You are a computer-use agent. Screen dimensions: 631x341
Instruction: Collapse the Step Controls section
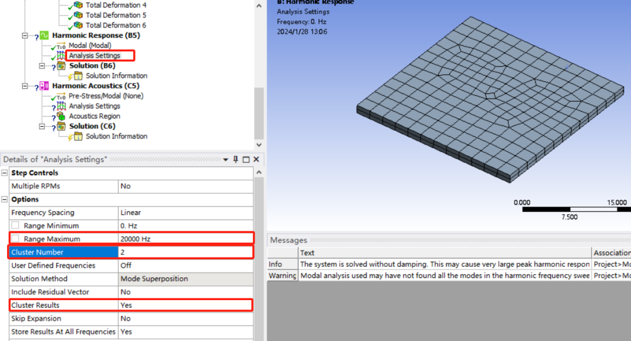point(5,173)
